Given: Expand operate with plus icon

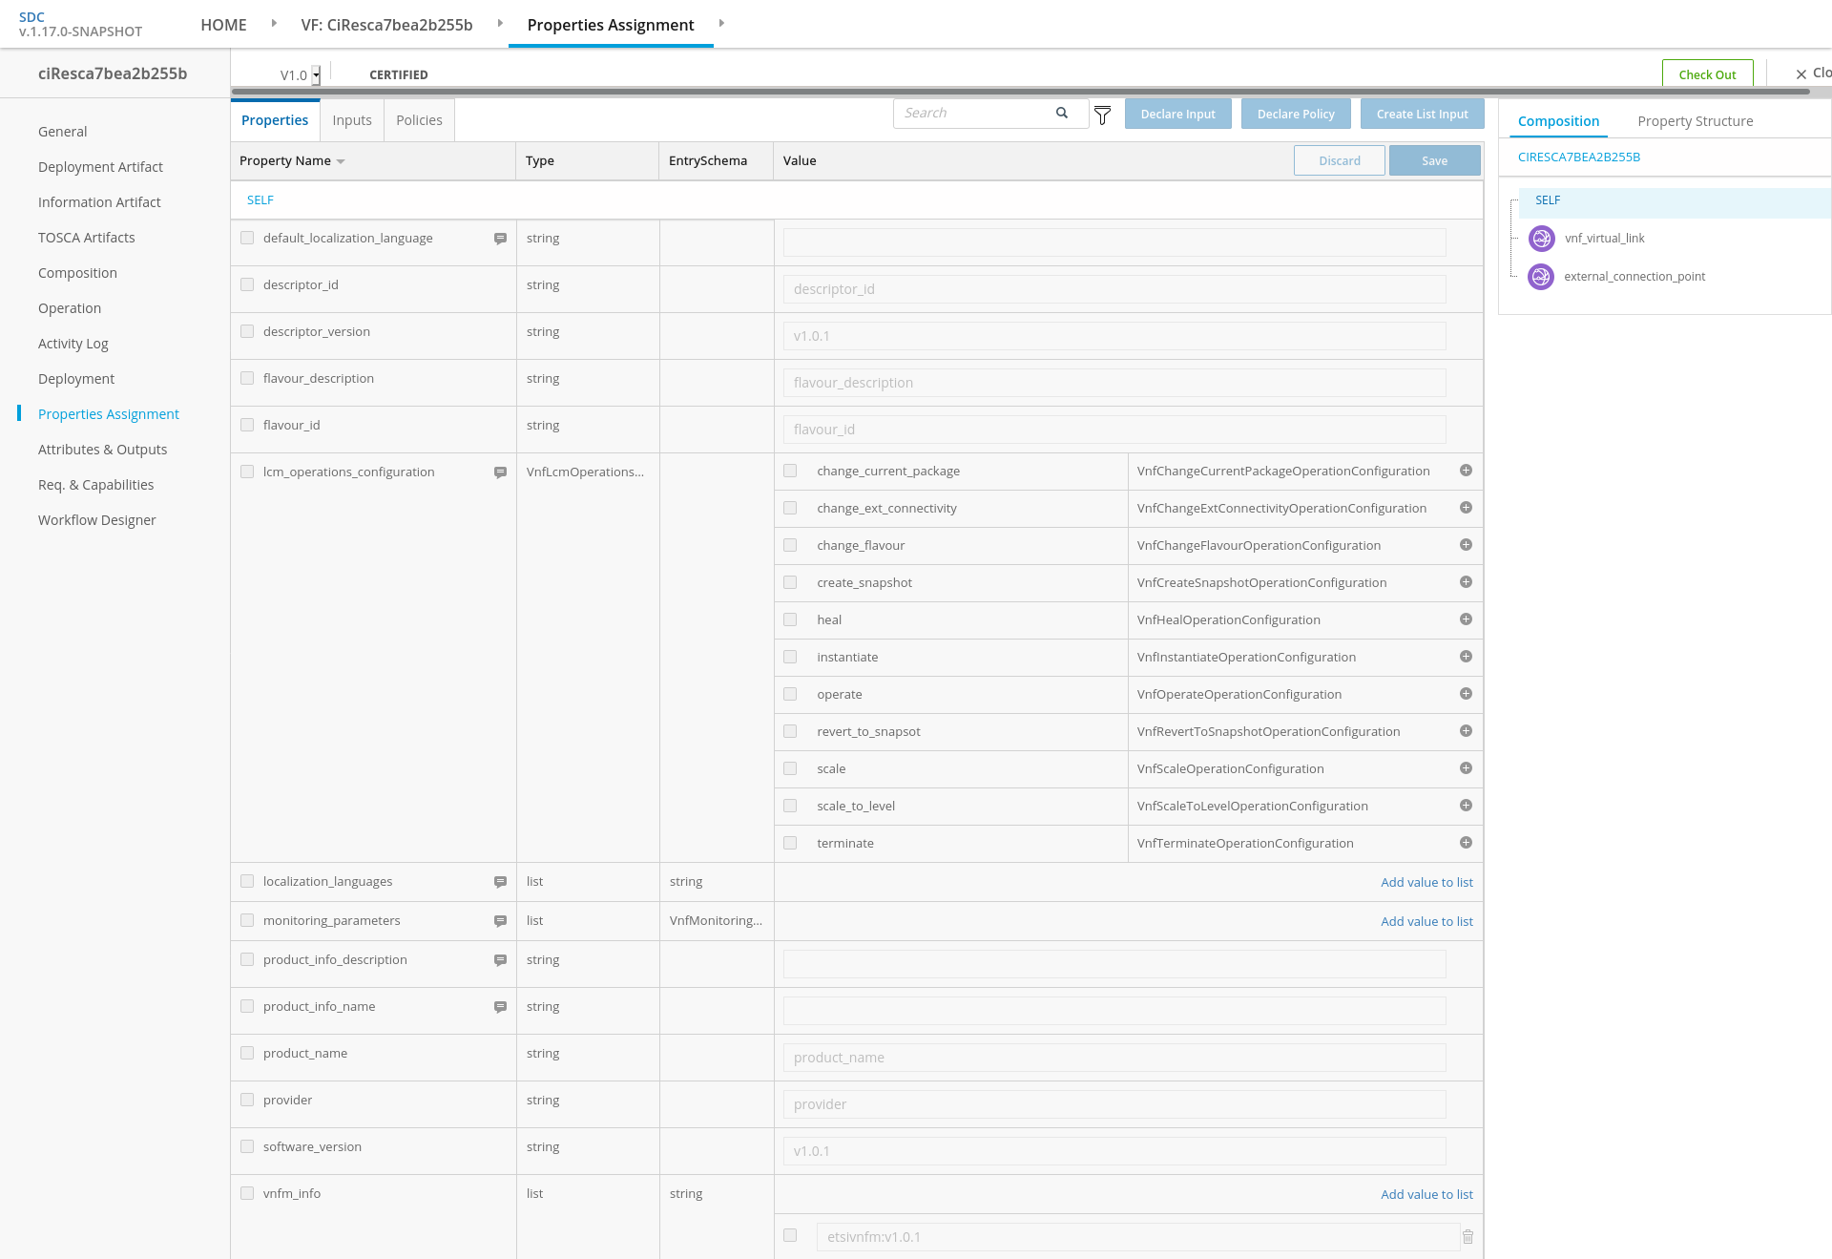Looking at the screenshot, I should [x=1466, y=694].
